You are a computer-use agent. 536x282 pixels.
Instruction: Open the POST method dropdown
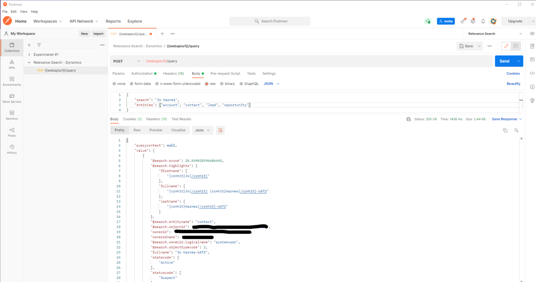tap(126, 61)
